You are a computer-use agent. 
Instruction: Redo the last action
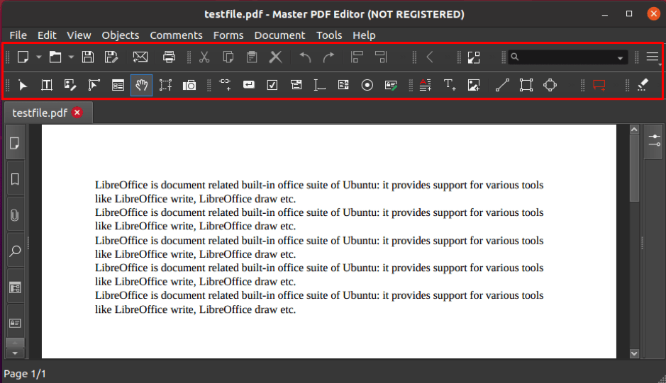[328, 57]
